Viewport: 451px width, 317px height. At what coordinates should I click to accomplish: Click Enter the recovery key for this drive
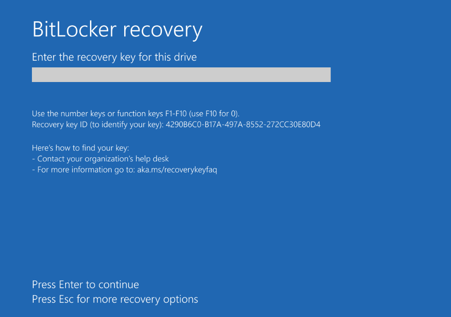point(114,57)
